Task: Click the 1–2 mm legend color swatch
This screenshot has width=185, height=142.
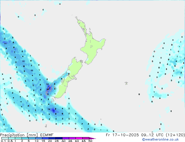Action: click(18, 138)
